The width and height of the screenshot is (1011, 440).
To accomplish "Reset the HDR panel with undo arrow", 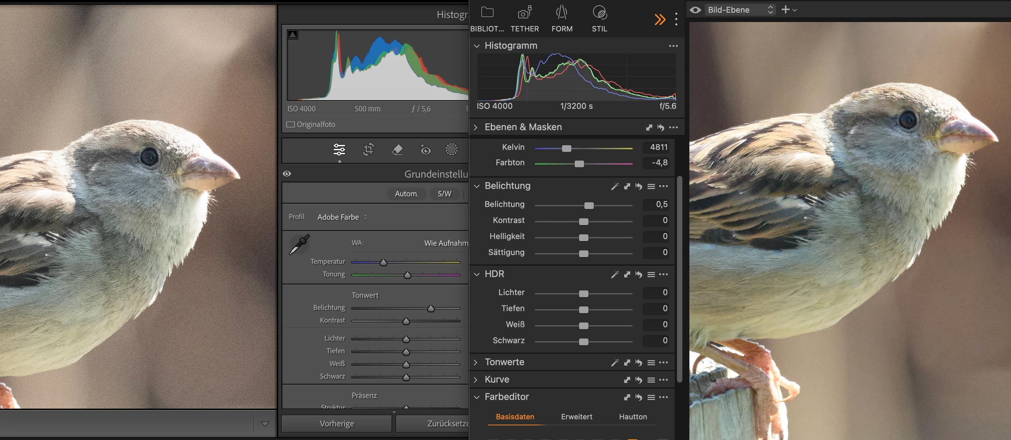I will tap(639, 275).
